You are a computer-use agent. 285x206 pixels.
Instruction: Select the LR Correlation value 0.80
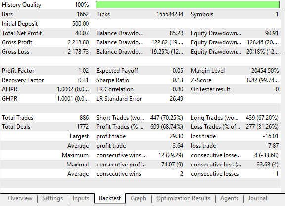click(x=178, y=89)
